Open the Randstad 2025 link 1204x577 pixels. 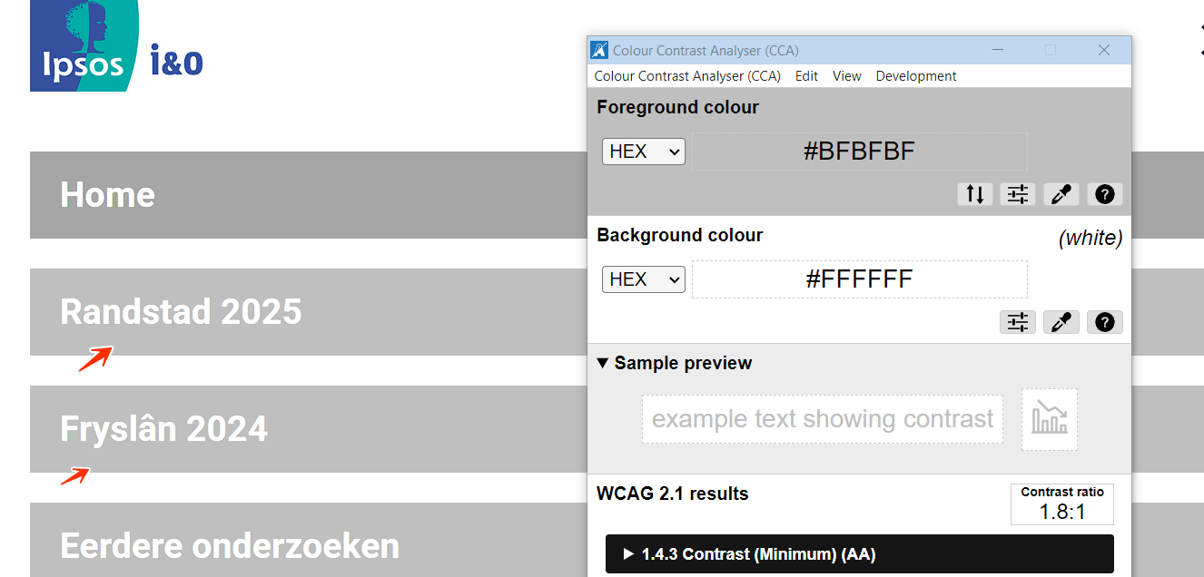coord(181,312)
